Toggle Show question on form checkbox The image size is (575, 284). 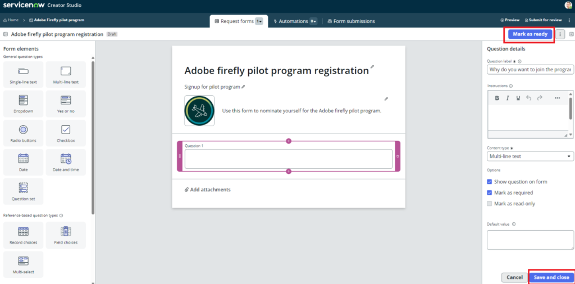(x=490, y=182)
